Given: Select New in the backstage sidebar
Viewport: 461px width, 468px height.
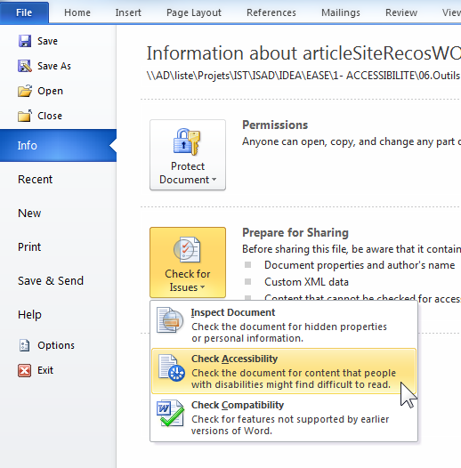Looking at the screenshot, I should [x=29, y=214].
